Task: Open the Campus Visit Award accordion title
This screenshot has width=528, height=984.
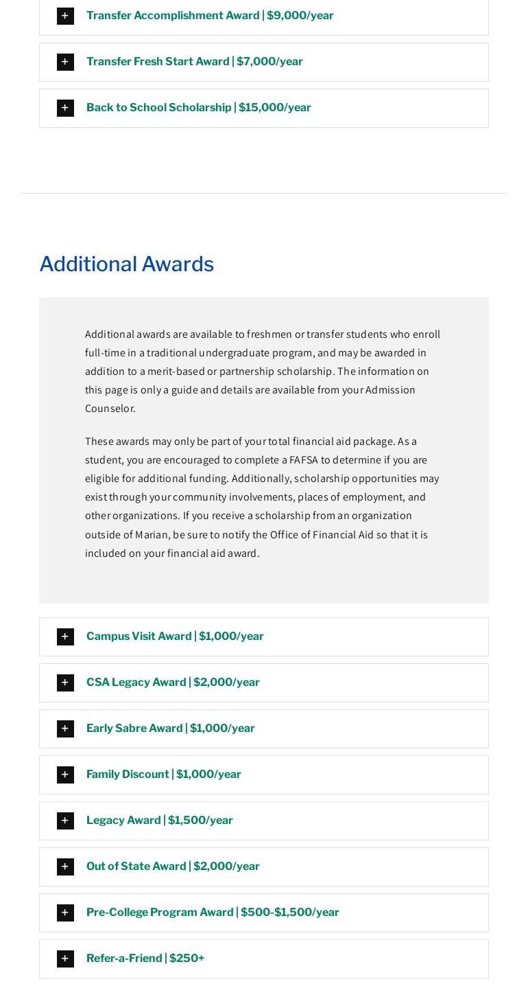Action: pyautogui.click(x=175, y=637)
